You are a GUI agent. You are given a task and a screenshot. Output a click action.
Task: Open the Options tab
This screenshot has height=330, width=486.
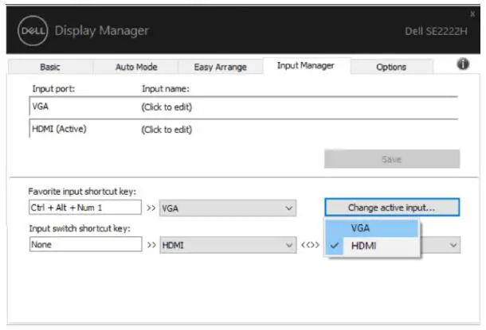pyautogui.click(x=391, y=67)
